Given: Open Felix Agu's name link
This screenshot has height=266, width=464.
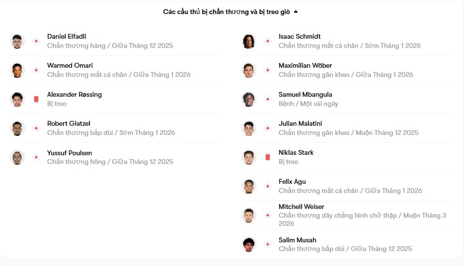Looking at the screenshot, I should click(292, 181).
